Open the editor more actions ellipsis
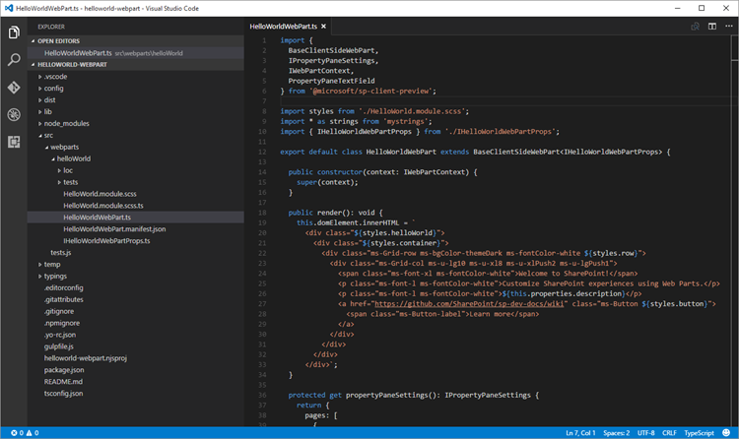739x439 pixels. coord(728,27)
